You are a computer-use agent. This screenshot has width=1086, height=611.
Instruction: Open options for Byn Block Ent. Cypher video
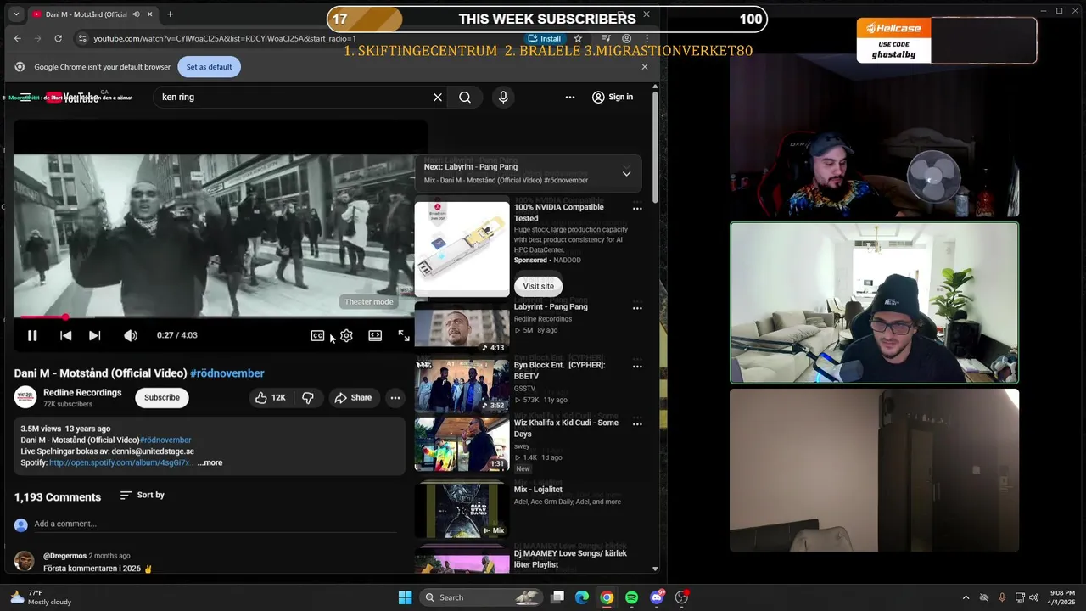pyautogui.click(x=637, y=367)
